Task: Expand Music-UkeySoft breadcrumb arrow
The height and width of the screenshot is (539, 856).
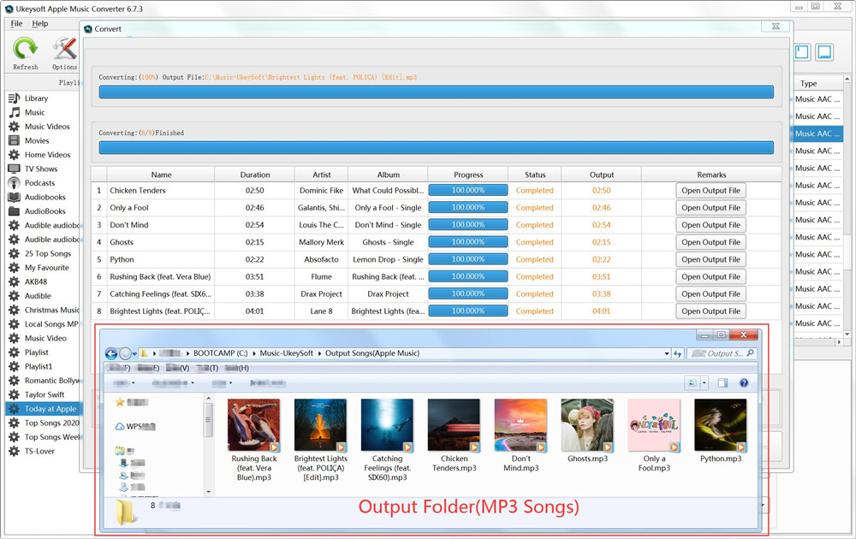Action: click(x=319, y=353)
